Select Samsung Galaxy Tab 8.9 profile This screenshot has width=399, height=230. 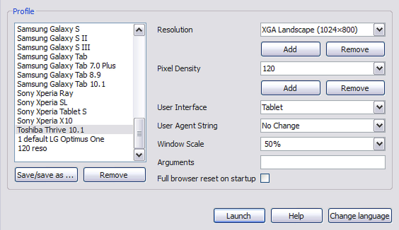pyautogui.click(x=74, y=75)
